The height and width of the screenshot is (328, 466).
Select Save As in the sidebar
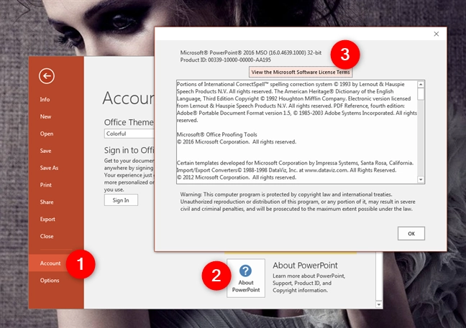49,168
